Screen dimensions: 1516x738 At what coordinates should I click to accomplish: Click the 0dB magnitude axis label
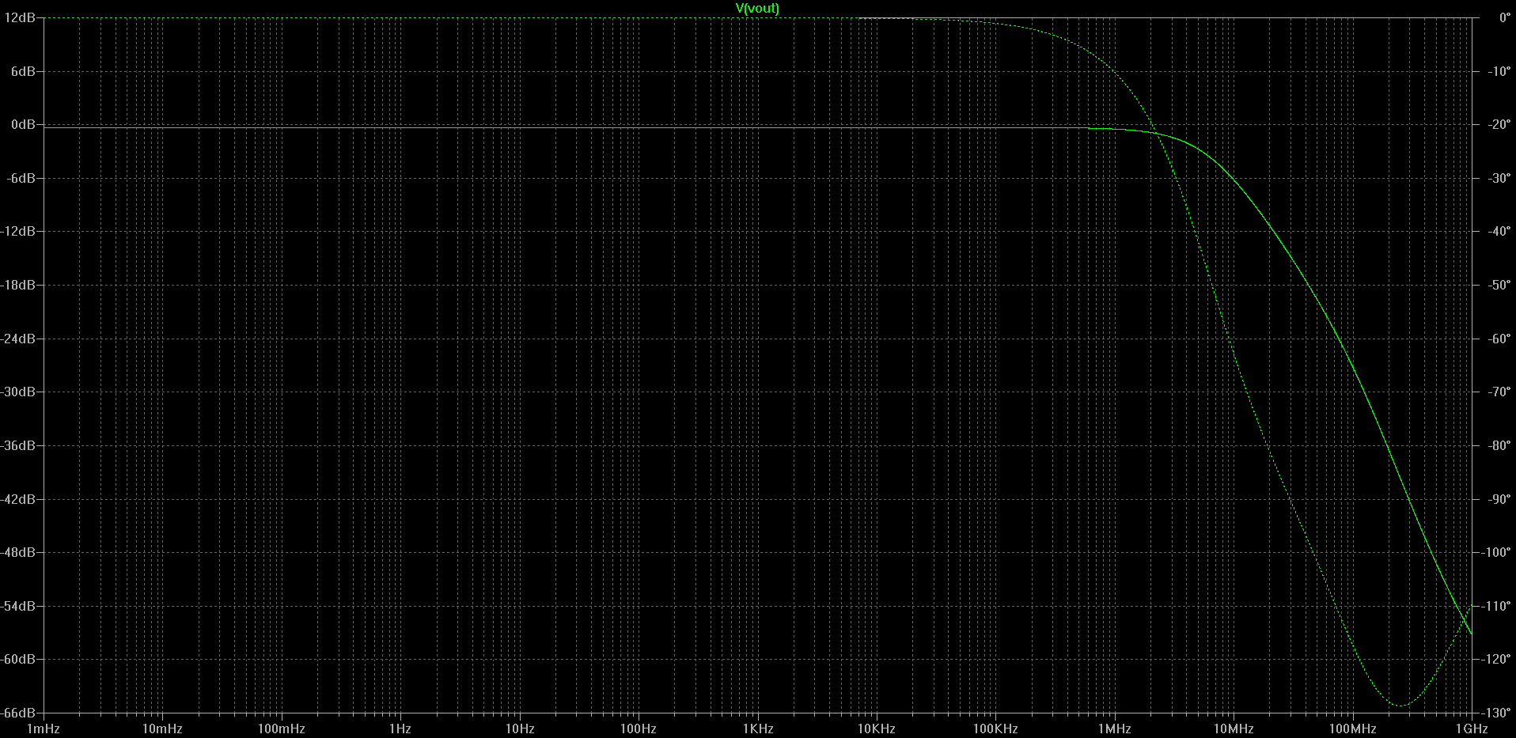click(x=23, y=124)
